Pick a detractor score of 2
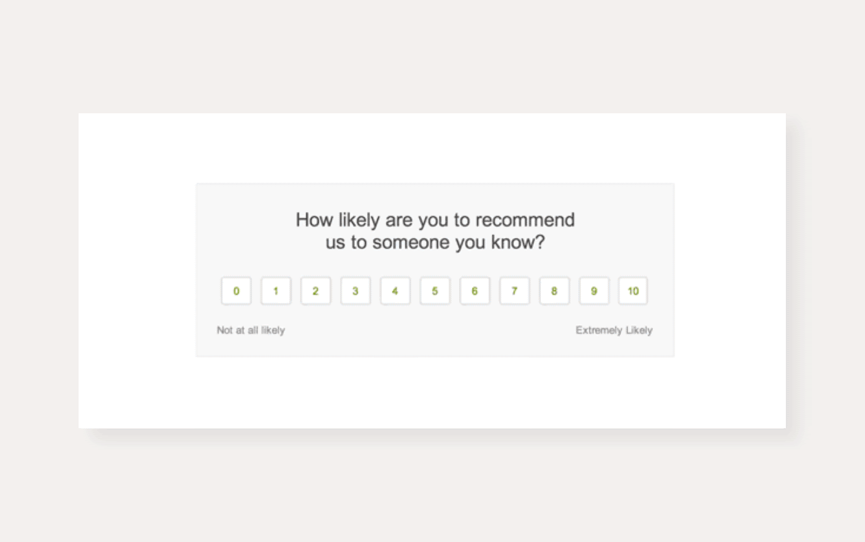865x542 pixels. pyautogui.click(x=315, y=291)
